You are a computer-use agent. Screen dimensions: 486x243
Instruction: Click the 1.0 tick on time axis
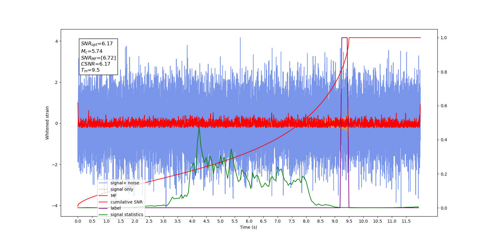click(x=106, y=221)
